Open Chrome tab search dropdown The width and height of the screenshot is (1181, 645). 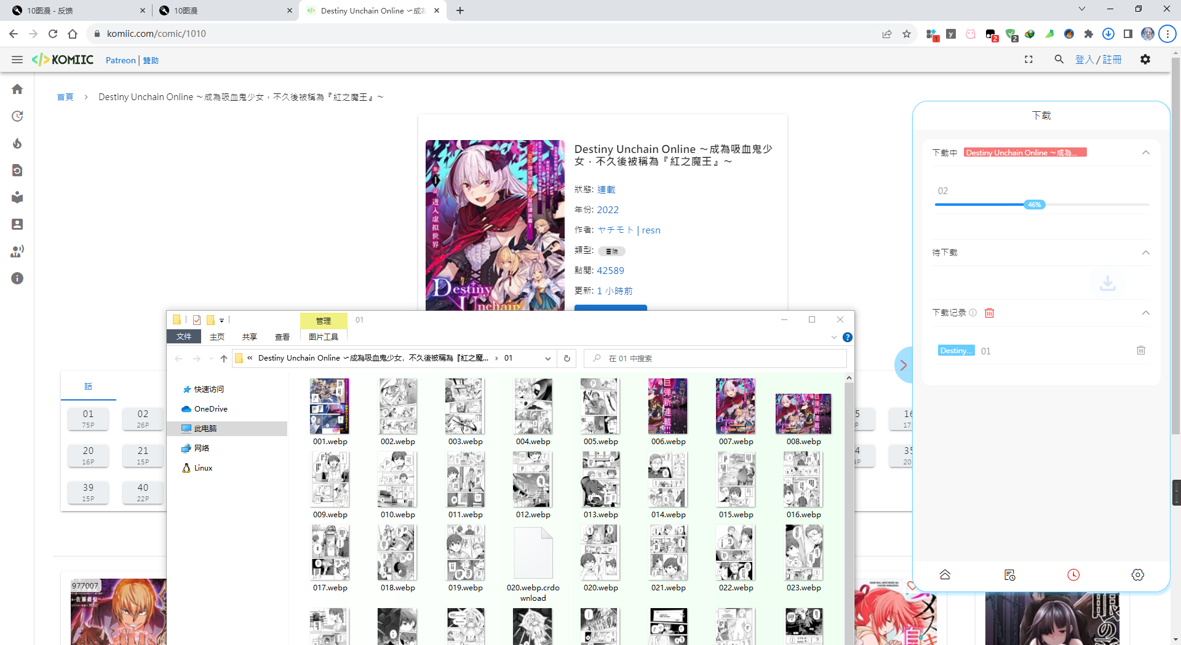coord(1082,9)
